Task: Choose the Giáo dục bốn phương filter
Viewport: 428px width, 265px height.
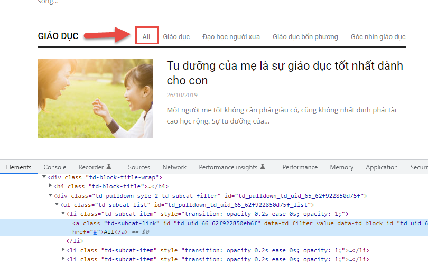Action: pos(305,36)
